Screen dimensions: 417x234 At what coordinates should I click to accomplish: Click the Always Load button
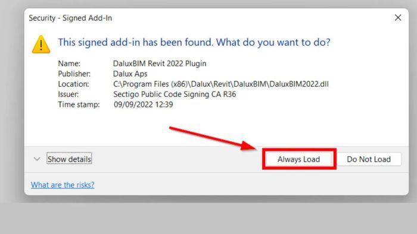(x=299, y=159)
